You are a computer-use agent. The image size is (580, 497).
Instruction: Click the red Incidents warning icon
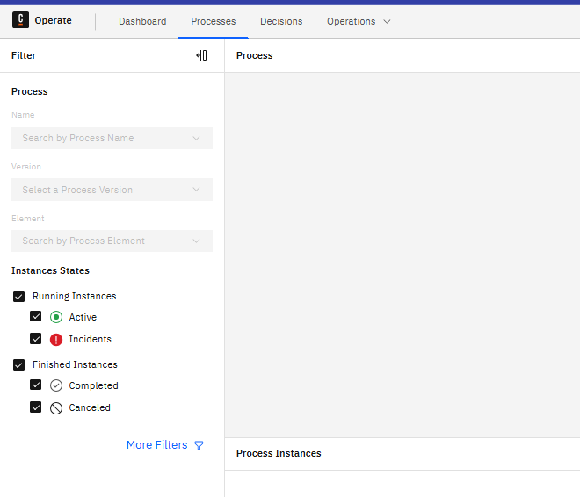(56, 339)
